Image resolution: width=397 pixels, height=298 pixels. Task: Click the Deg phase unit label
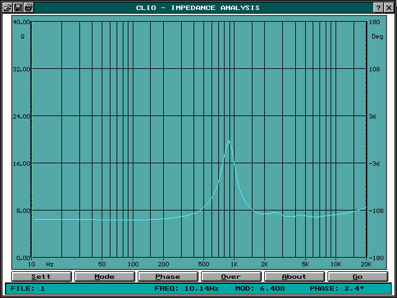(377, 37)
